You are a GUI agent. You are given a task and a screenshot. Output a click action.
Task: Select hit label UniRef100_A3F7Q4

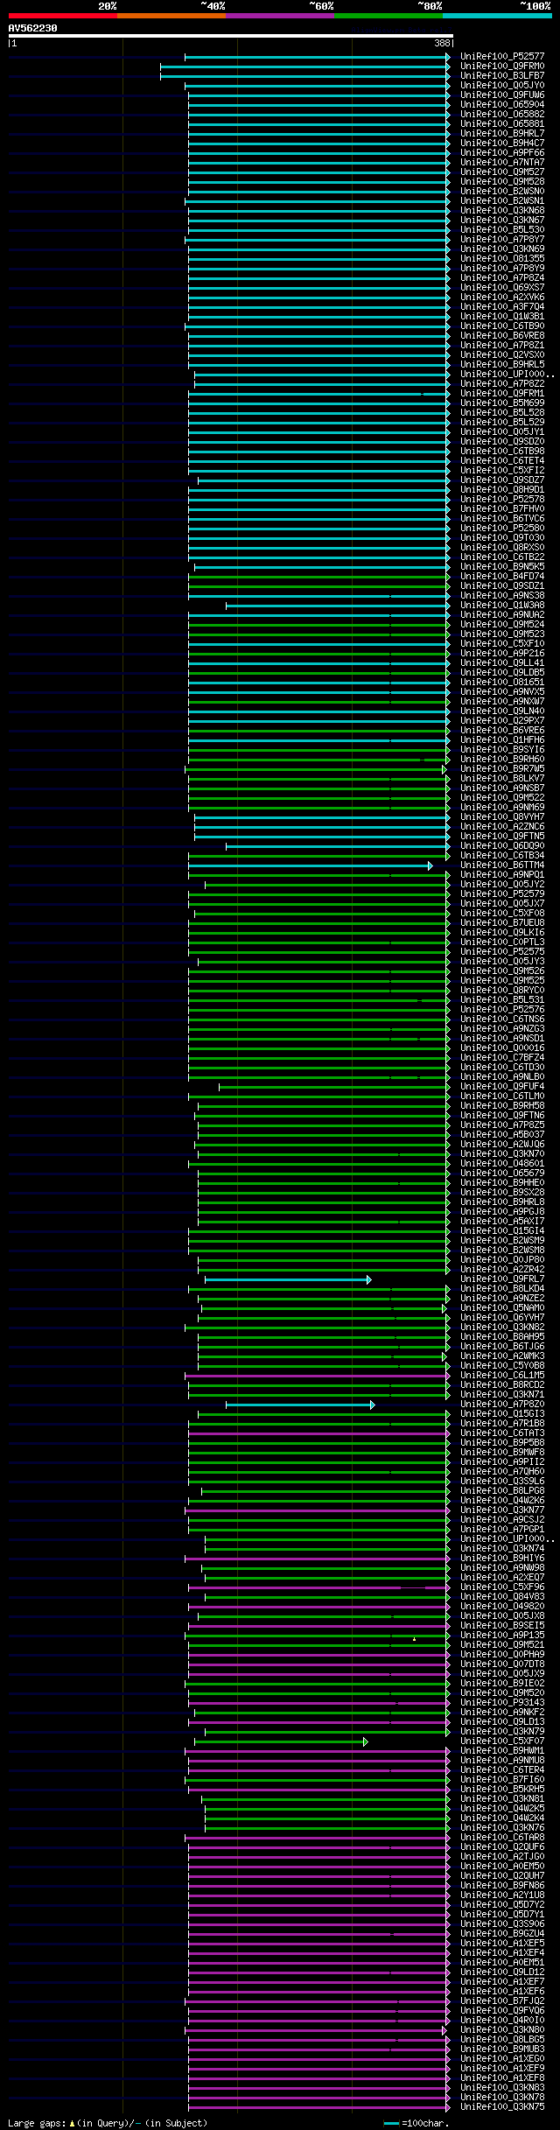[502, 307]
